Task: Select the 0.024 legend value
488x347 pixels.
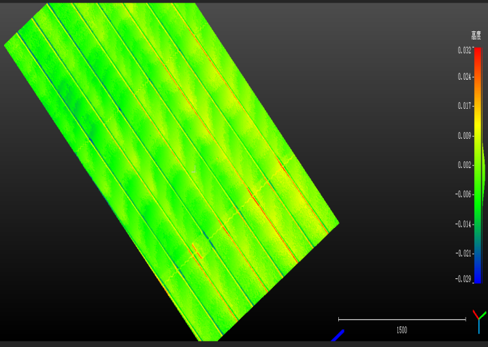Action: [464, 77]
